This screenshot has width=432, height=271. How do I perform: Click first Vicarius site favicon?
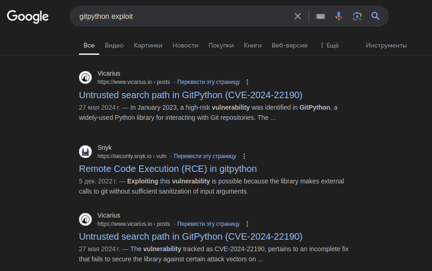(x=85, y=77)
